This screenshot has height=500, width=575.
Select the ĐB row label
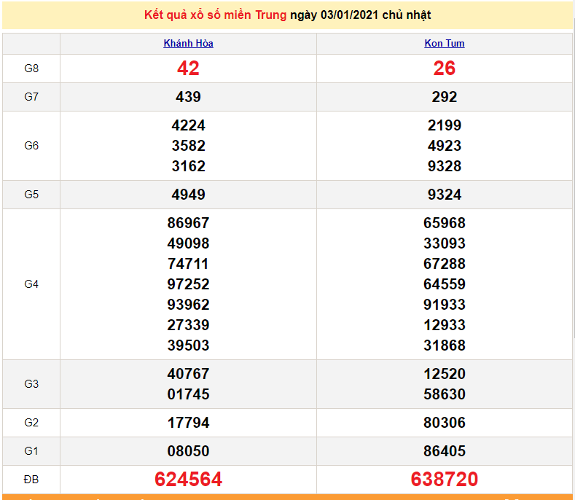tap(31, 480)
